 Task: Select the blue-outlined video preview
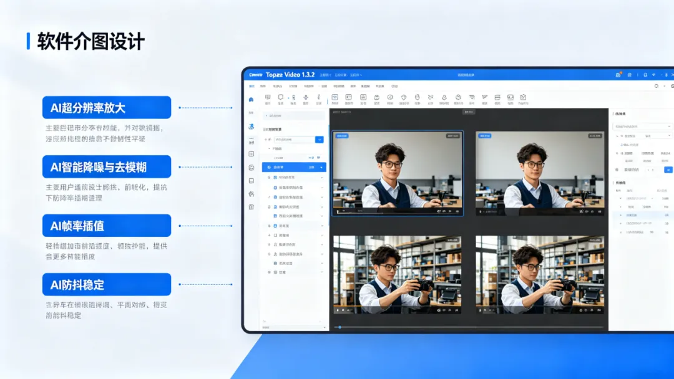(398, 173)
